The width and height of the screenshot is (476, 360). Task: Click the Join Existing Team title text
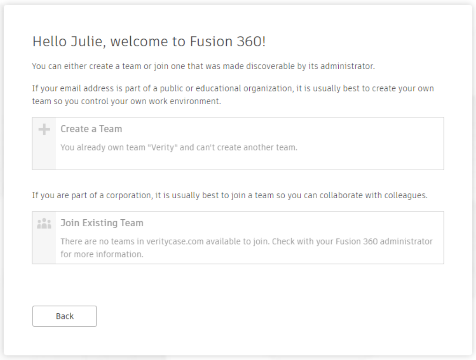click(x=102, y=223)
